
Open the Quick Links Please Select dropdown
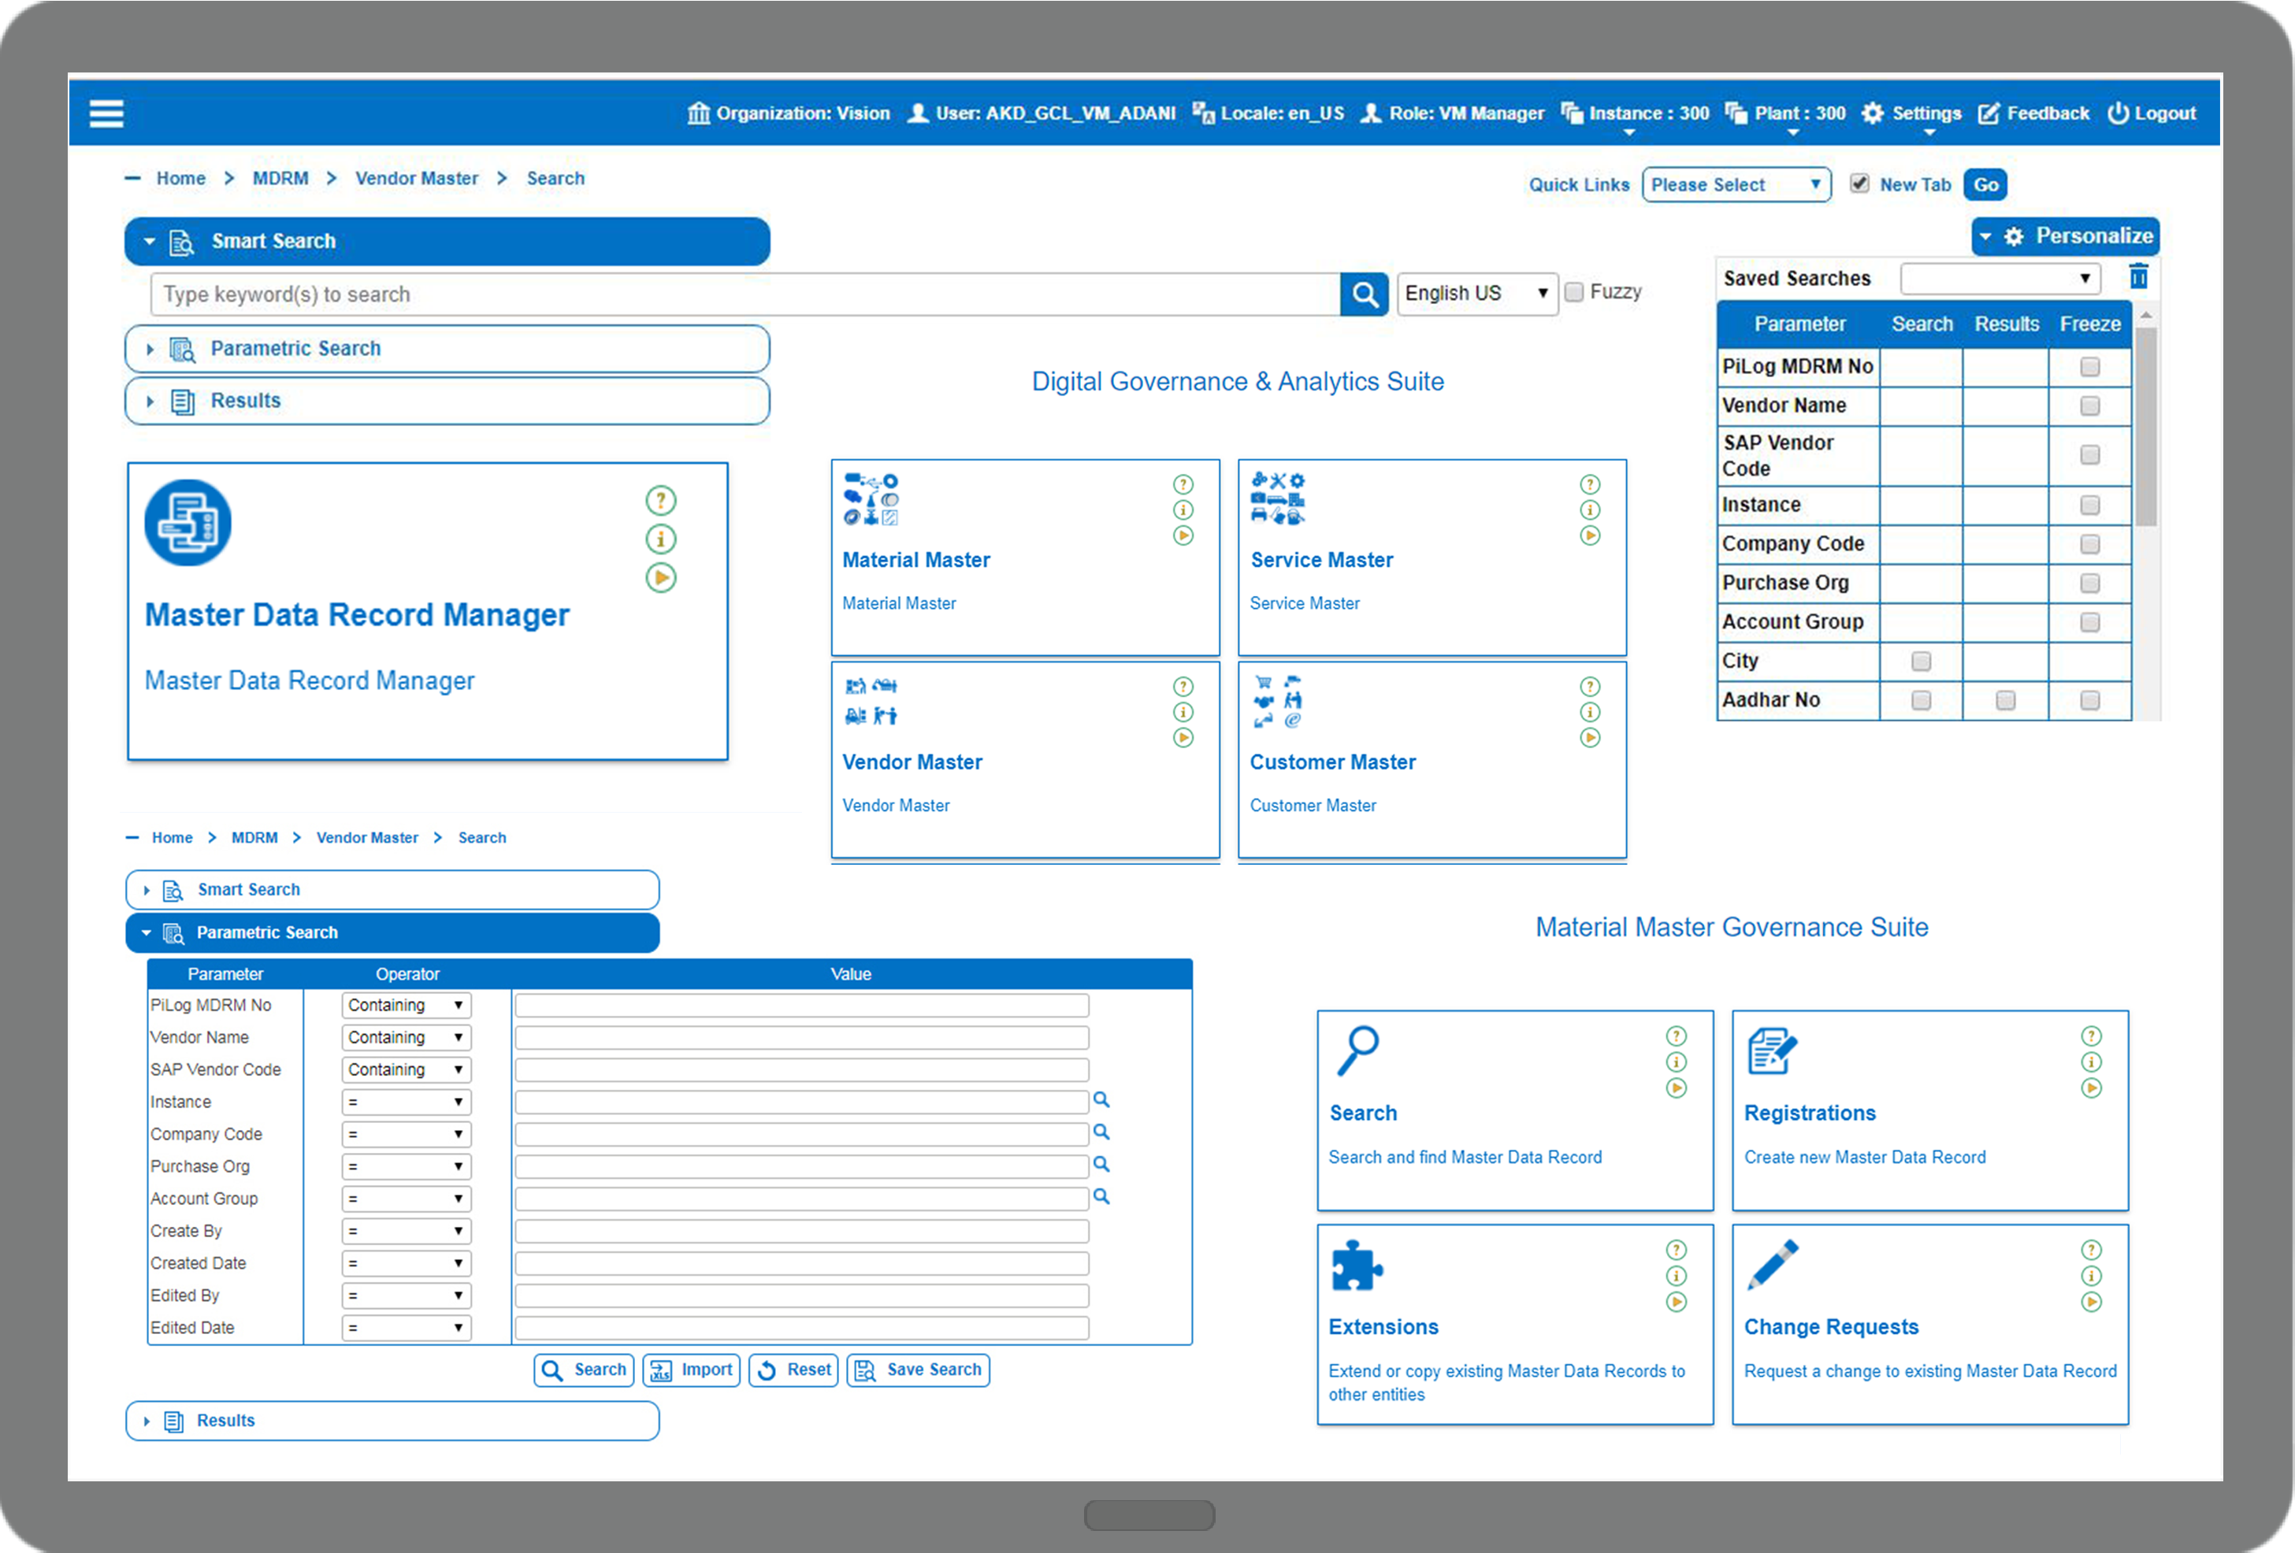click(1736, 184)
